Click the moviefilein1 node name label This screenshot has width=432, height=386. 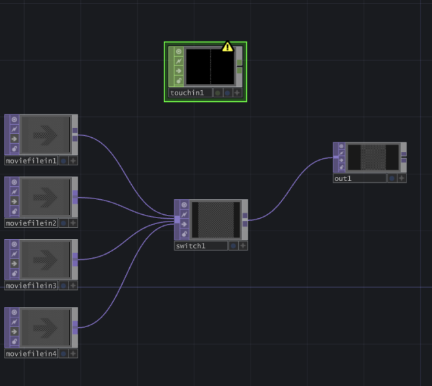tap(31, 161)
